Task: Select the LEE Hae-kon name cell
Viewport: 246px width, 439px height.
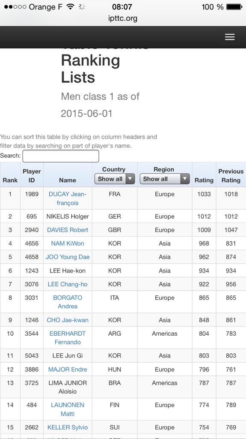Action: (68, 271)
